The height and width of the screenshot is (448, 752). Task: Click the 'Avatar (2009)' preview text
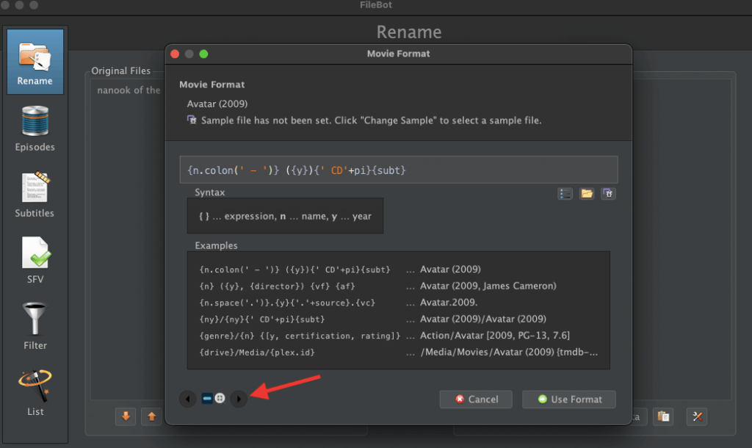tap(217, 104)
